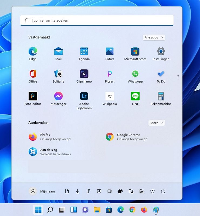Open the Personal folder shortcut icon
This screenshot has width=200, height=216.
click(x=131, y=191)
